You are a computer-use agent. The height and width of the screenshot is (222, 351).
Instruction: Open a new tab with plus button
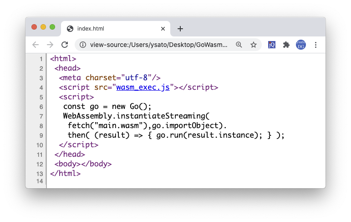tap(180, 29)
